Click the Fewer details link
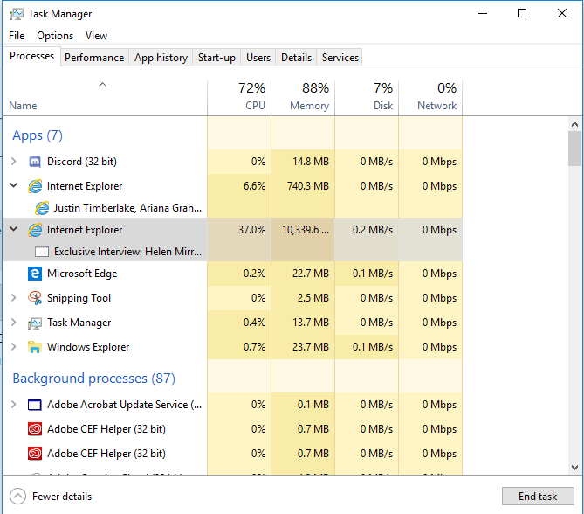 62,497
